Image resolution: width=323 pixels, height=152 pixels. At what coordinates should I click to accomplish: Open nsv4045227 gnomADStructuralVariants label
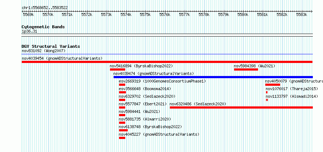159,134
